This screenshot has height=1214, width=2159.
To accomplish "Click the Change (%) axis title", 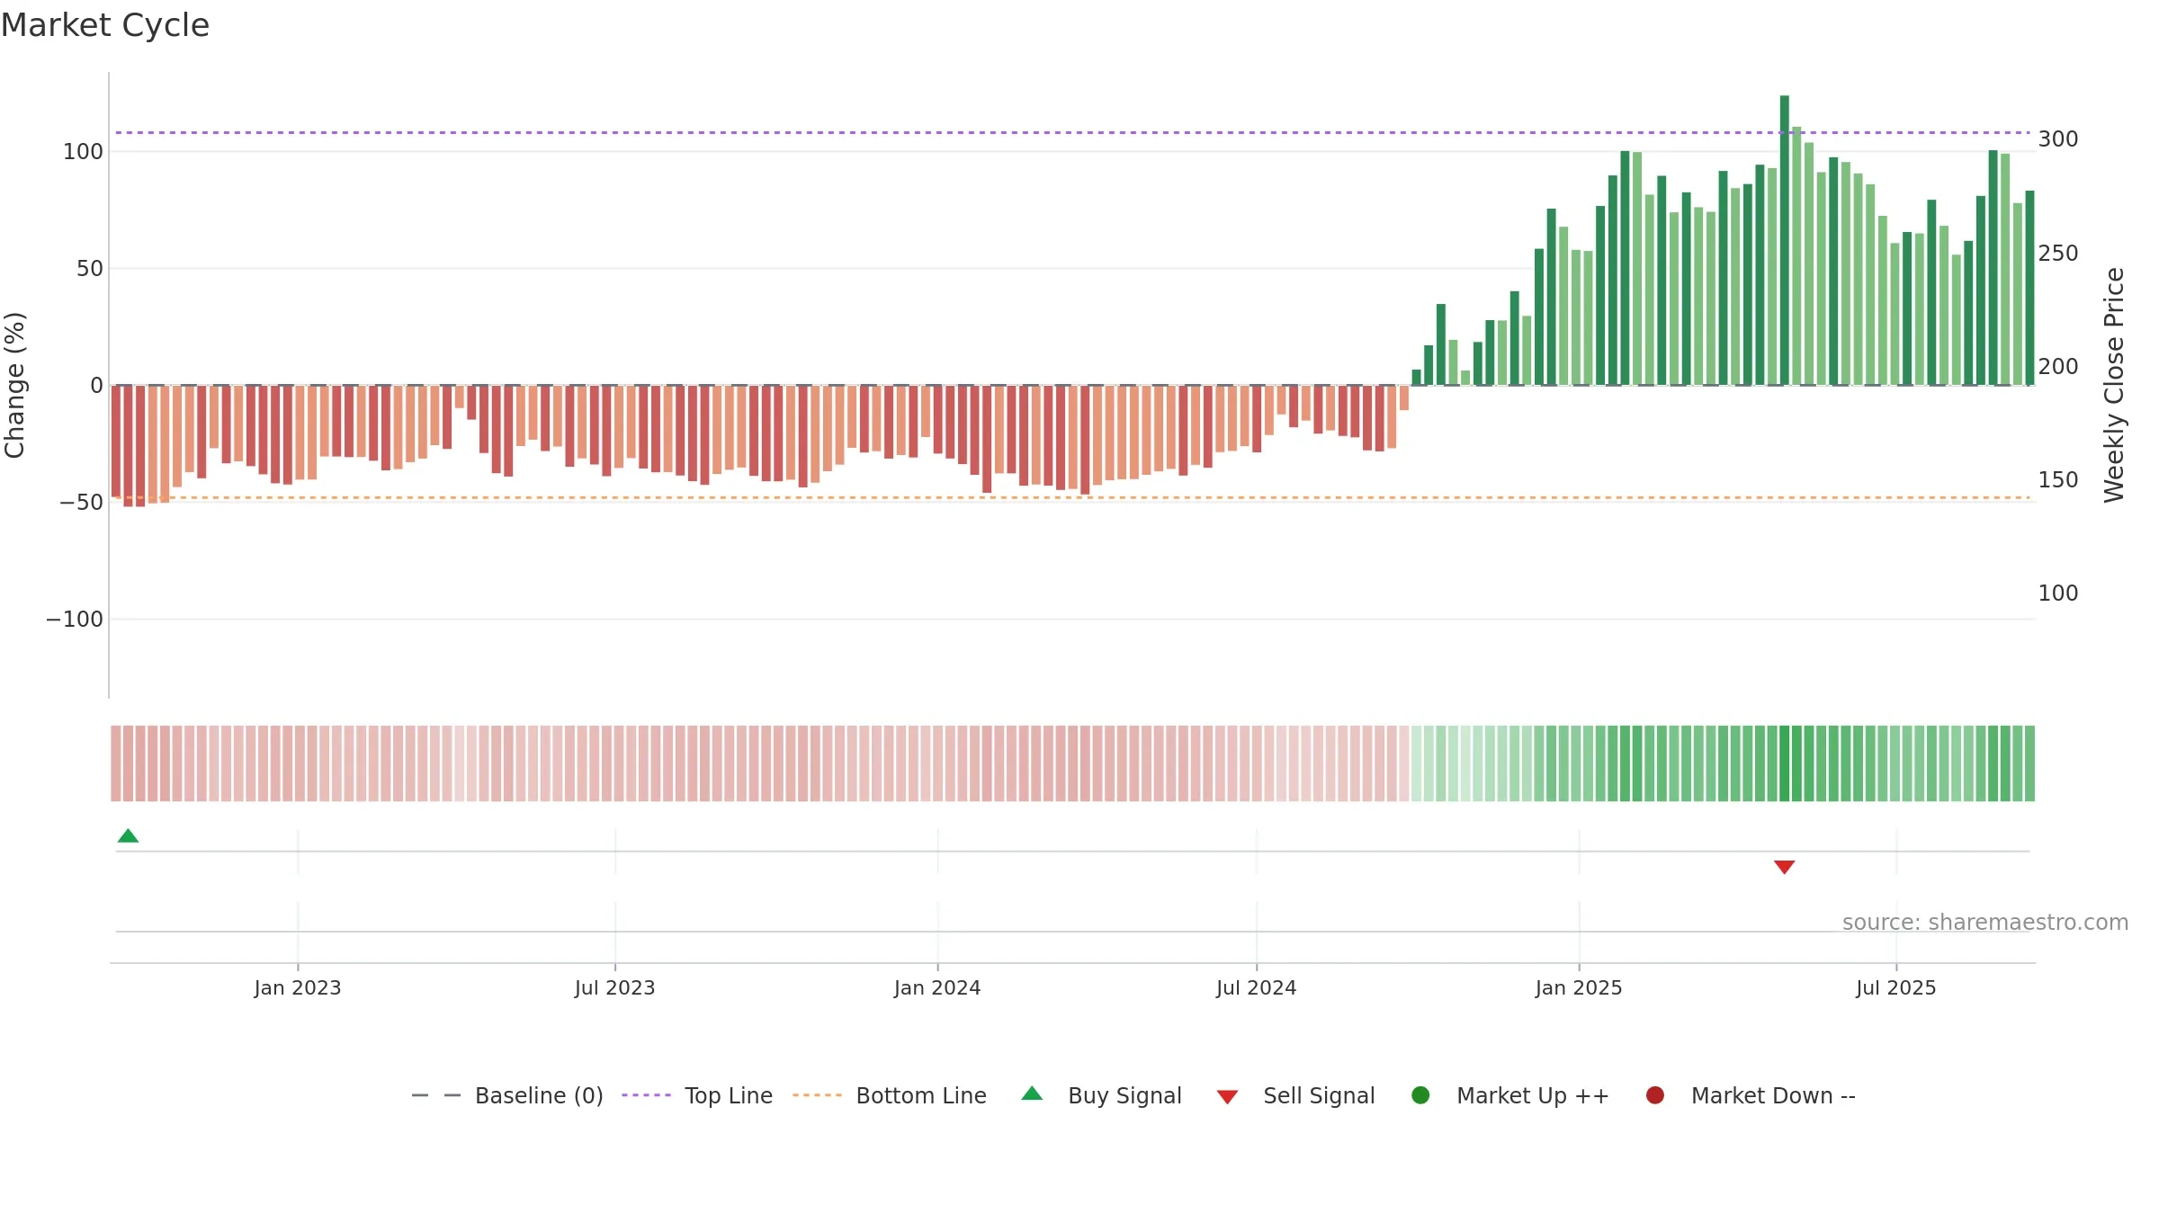I will (14, 385).
